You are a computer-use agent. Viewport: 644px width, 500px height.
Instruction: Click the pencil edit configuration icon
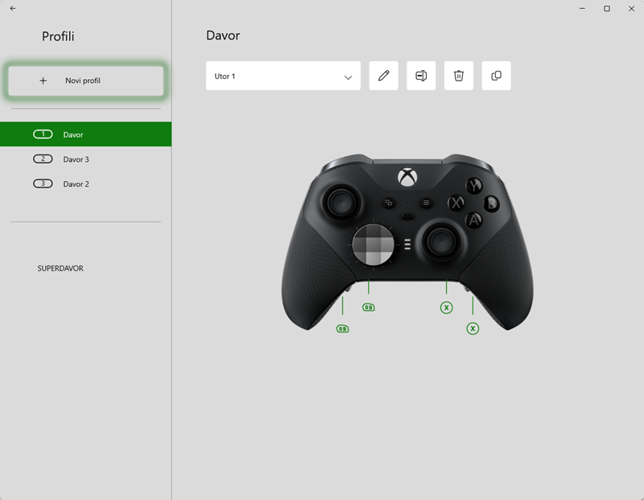coord(384,76)
